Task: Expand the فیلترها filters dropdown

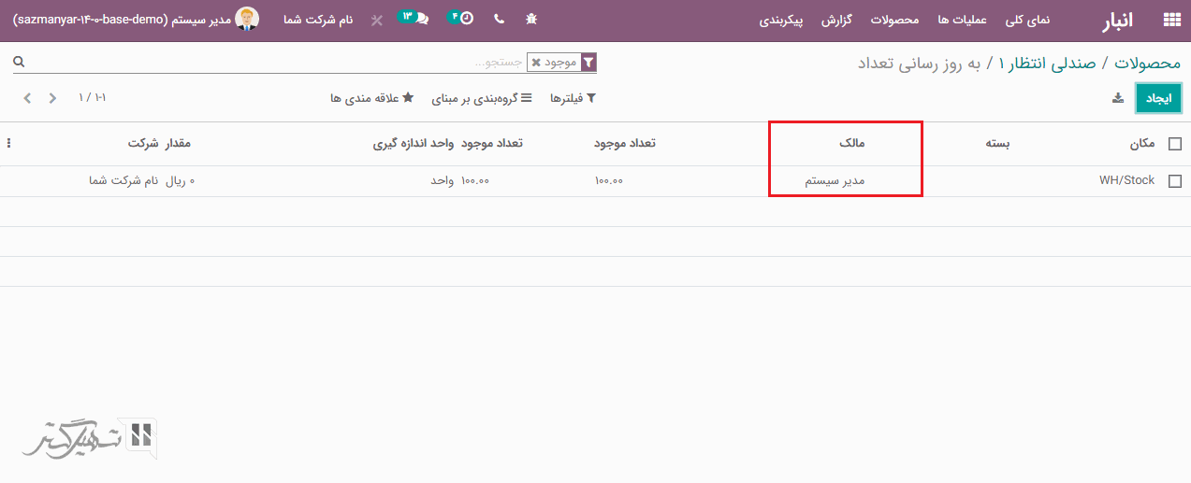Action: coord(573,98)
